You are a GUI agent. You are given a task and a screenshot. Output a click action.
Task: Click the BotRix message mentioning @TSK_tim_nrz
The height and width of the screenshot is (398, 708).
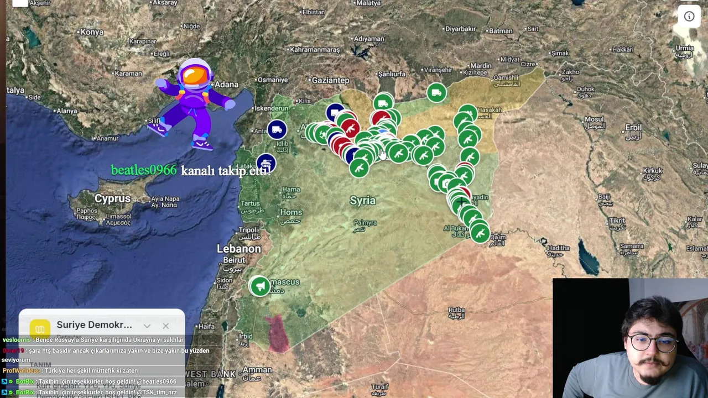pos(90,392)
